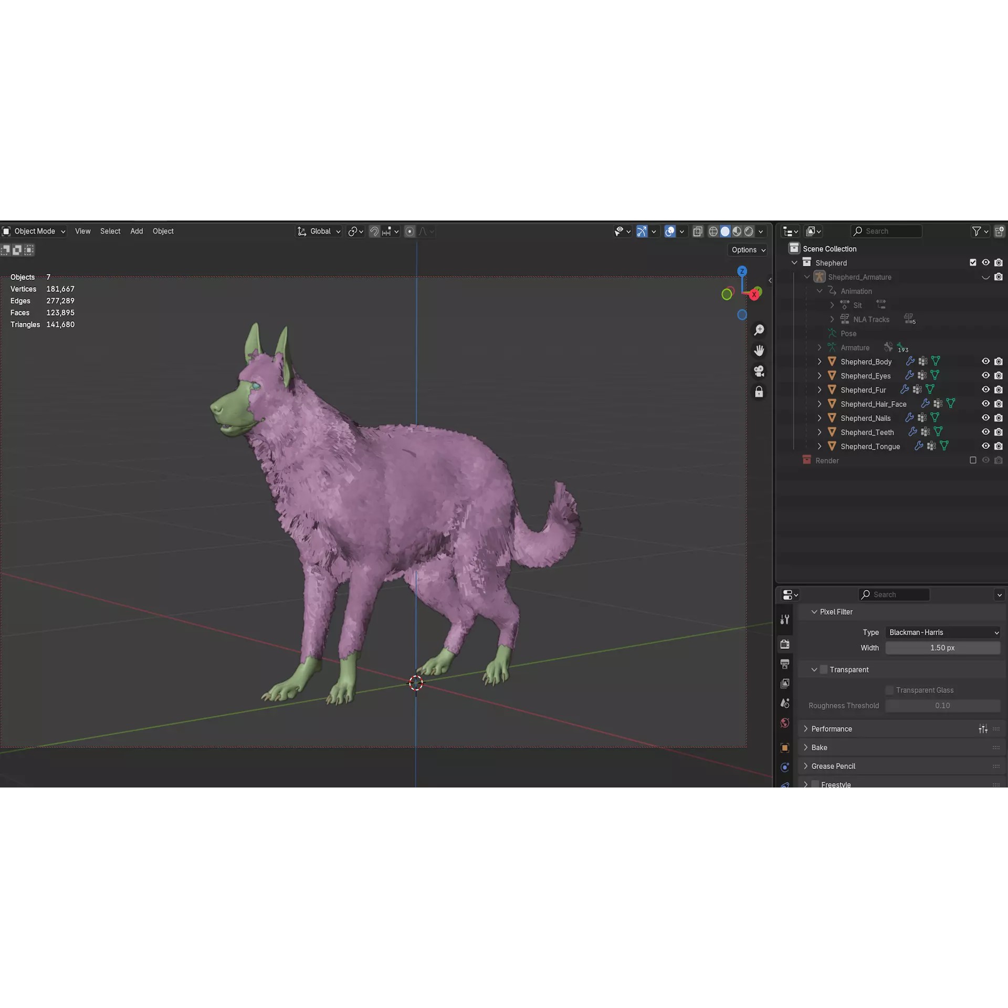Select the Object properties tab
The height and width of the screenshot is (1008, 1008).
pyautogui.click(x=784, y=748)
